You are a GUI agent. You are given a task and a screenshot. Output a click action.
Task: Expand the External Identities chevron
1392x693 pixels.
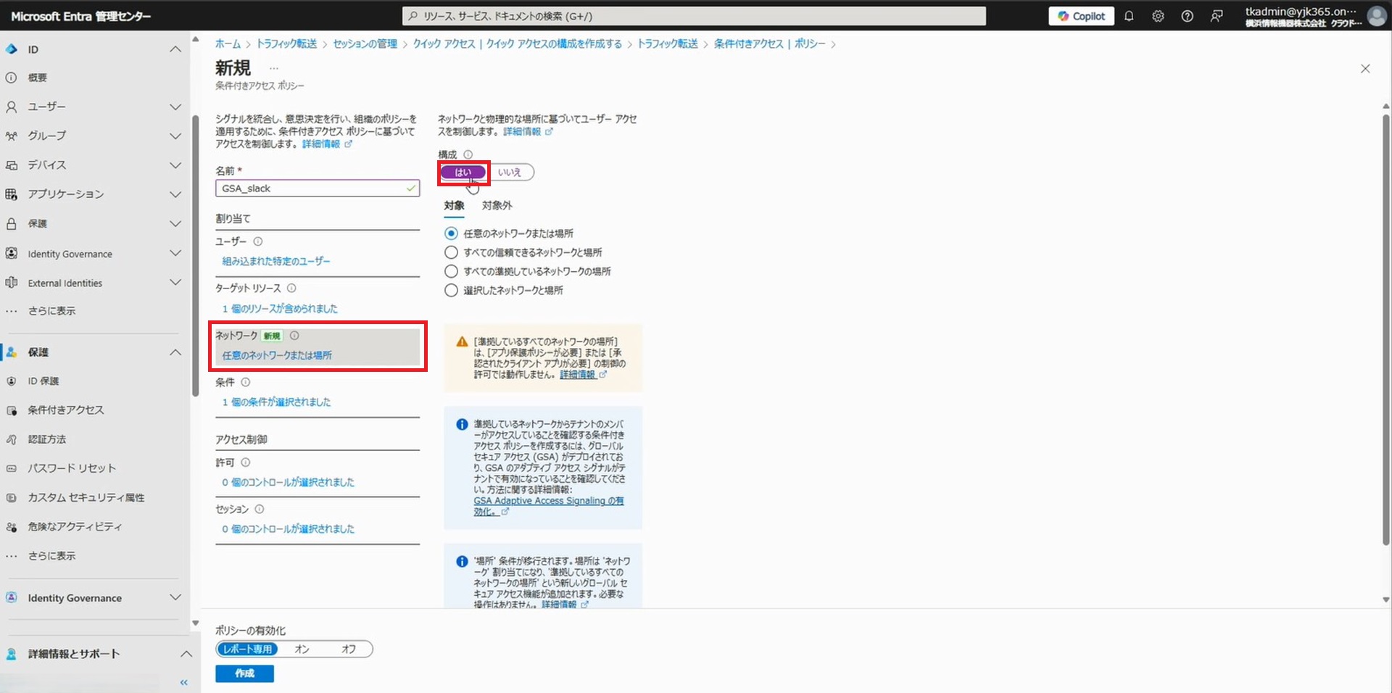[x=175, y=282]
